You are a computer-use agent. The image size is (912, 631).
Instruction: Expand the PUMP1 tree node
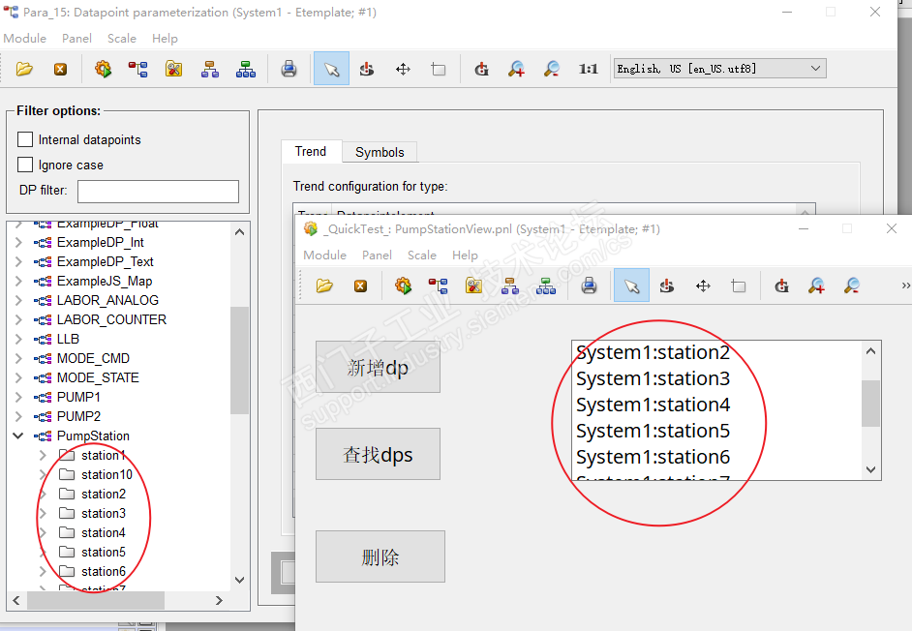click(x=18, y=397)
